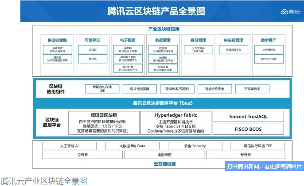
Task: Click the 银行汇票 区块链流转平台 box
Action: (128, 68)
